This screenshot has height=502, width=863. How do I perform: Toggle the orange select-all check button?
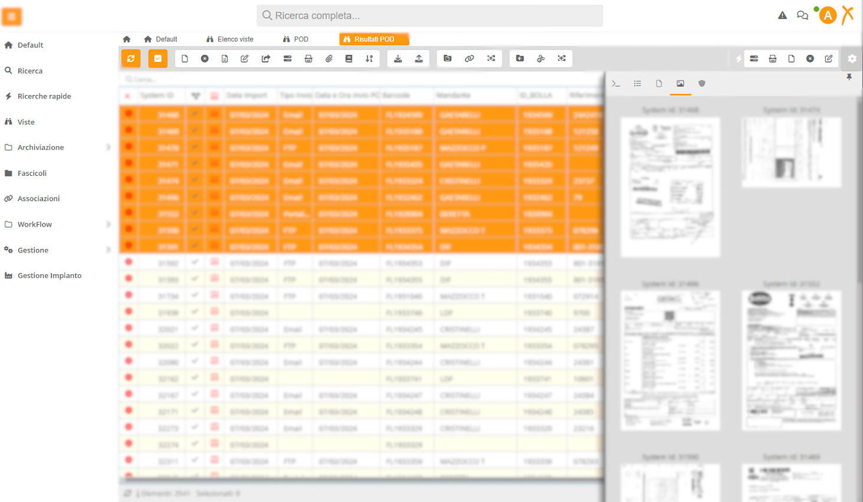[x=158, y=58]
